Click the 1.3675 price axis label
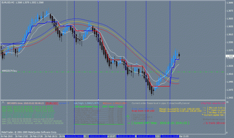234x138 pixels. tap(230, 11)
